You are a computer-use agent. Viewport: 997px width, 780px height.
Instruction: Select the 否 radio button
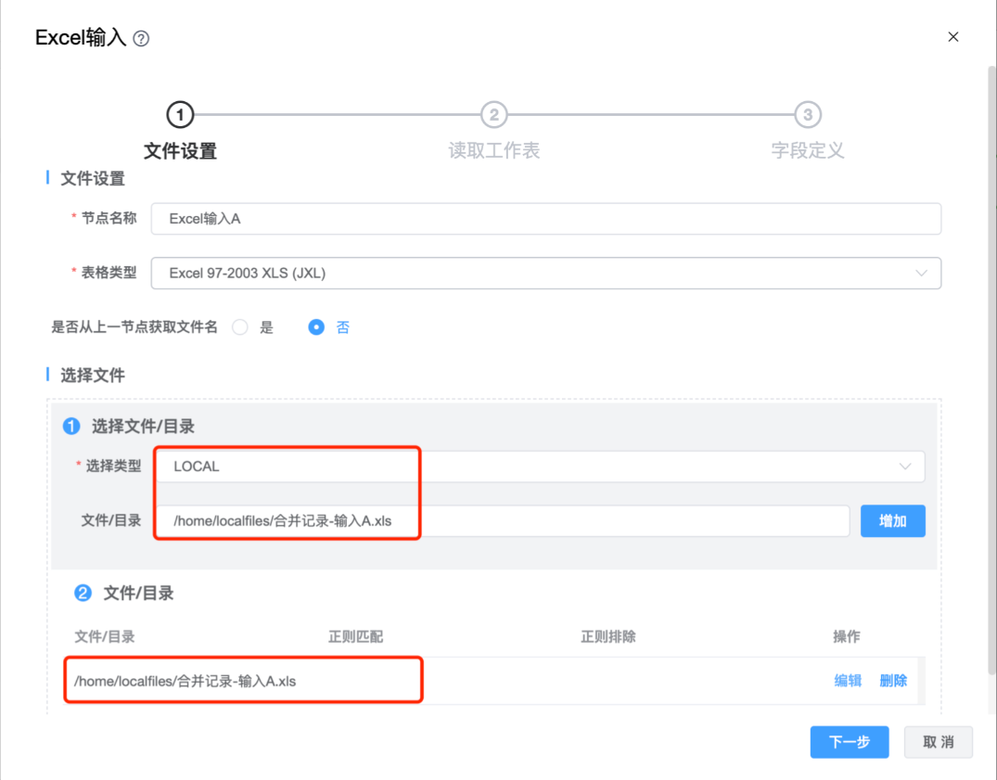316,327
